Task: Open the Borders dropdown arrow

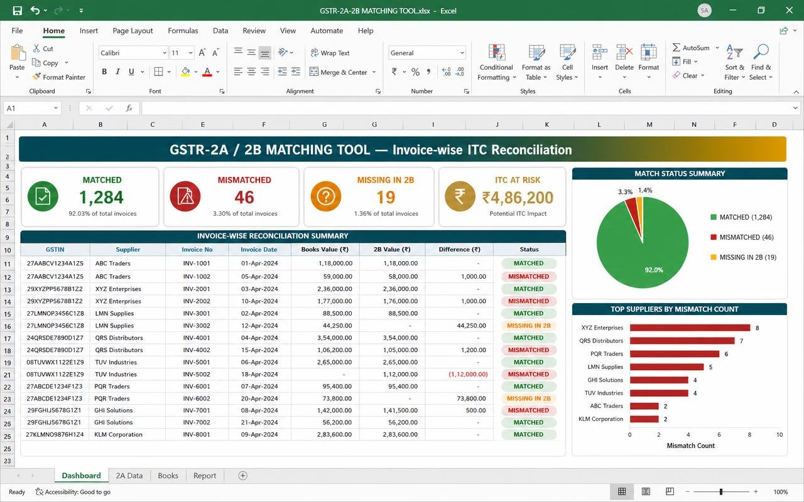Action: tap(170, 72)
